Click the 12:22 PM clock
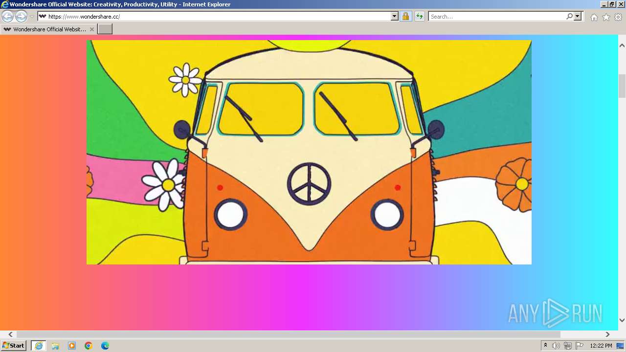 pos(601,346)
